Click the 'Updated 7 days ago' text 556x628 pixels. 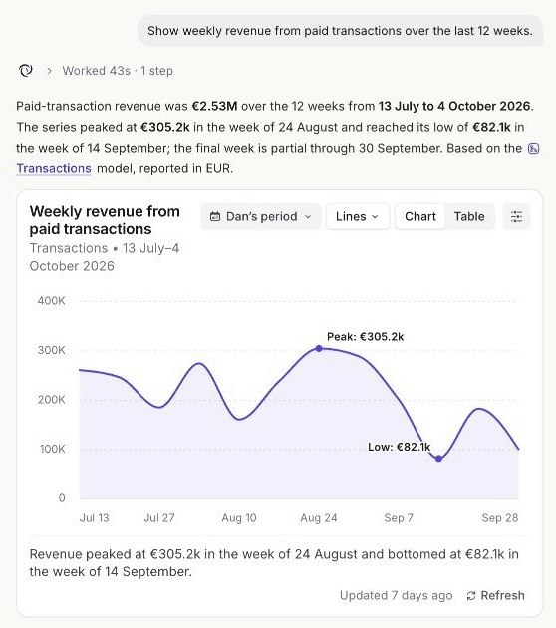click(x=396, y=595)
